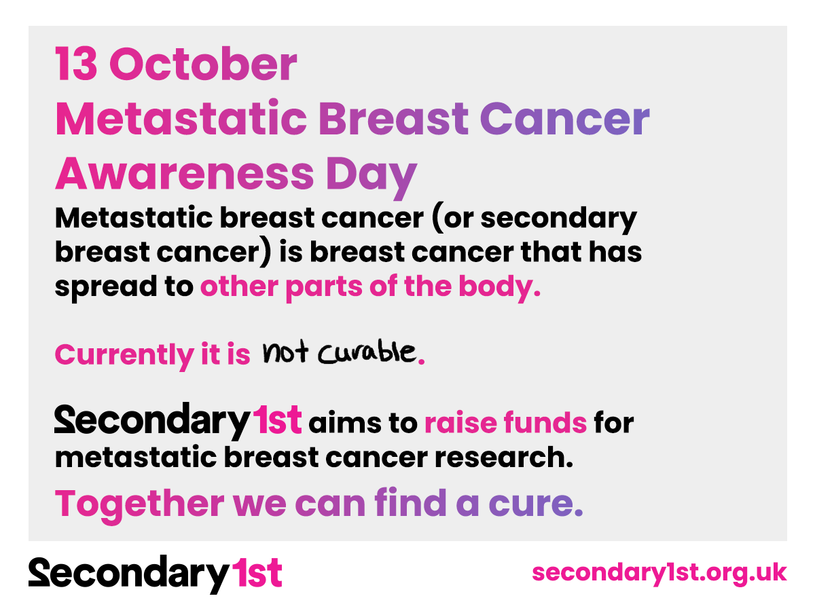The height and width of the screenshot is (611, 815).
Task: Click the handwritten 'not curable' text
Action: click(338, 352)
